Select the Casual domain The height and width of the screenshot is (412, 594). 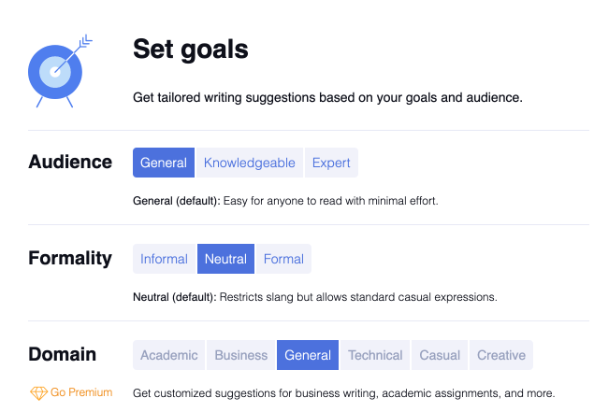(x=440, y=355)
